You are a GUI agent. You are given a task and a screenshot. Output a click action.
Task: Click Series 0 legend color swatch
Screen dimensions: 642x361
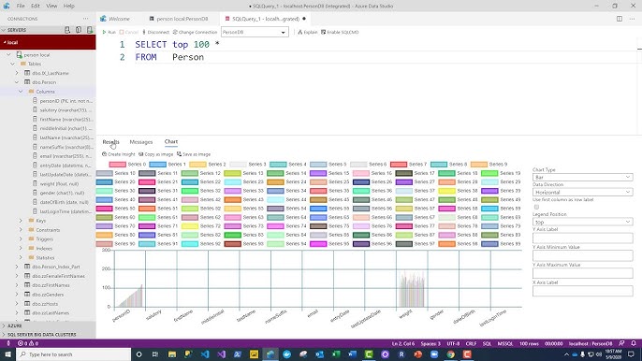pyautogui.click(x=117, y=165)
